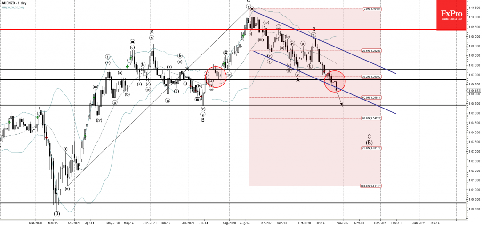The image size is (482, 225).
Task: Click the Mar-2020 date on time axis
Action: 35,221
